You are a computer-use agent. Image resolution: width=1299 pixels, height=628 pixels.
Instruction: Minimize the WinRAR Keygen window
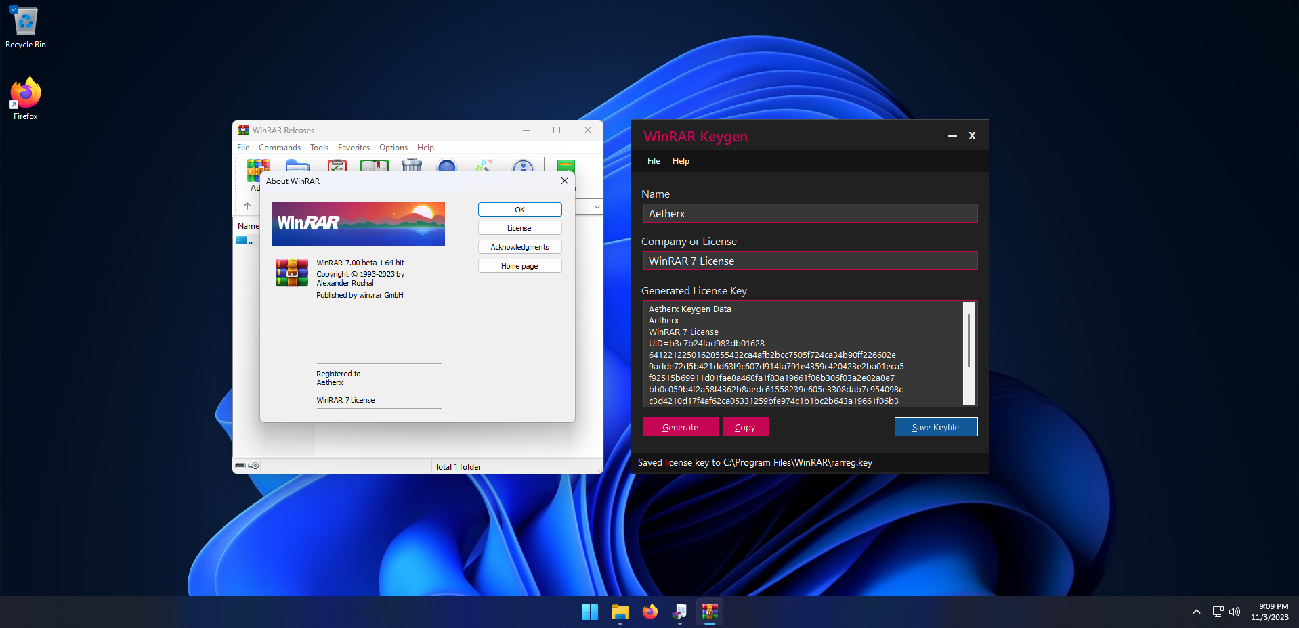[x=952, y=136]
